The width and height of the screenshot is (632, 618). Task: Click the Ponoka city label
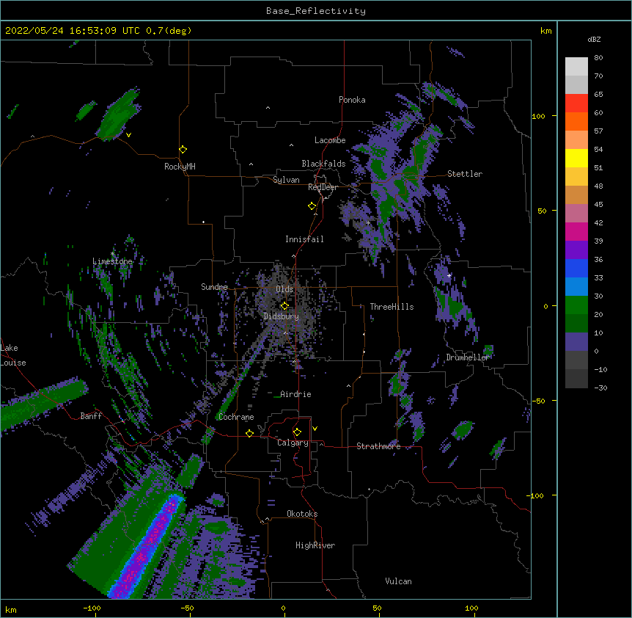pos(352,100)
